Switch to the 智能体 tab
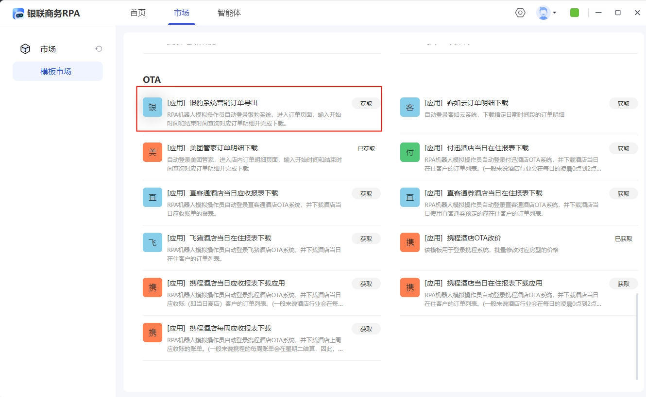The width and height of the screenshot is (646, 397). point(229,13)
